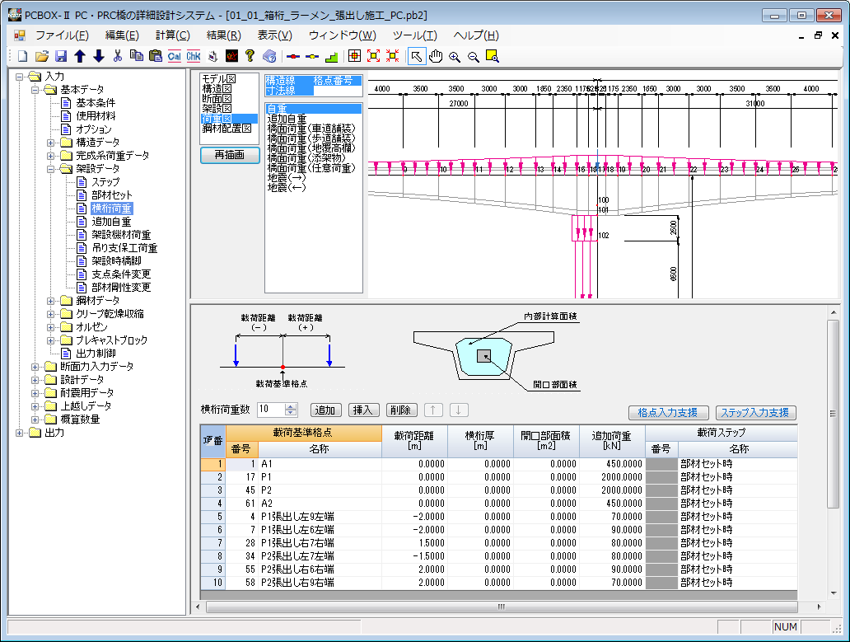Viewport: 850px width, 642px height.
Task: Click the zoom in magnifier icon
Action: point(455,56)
